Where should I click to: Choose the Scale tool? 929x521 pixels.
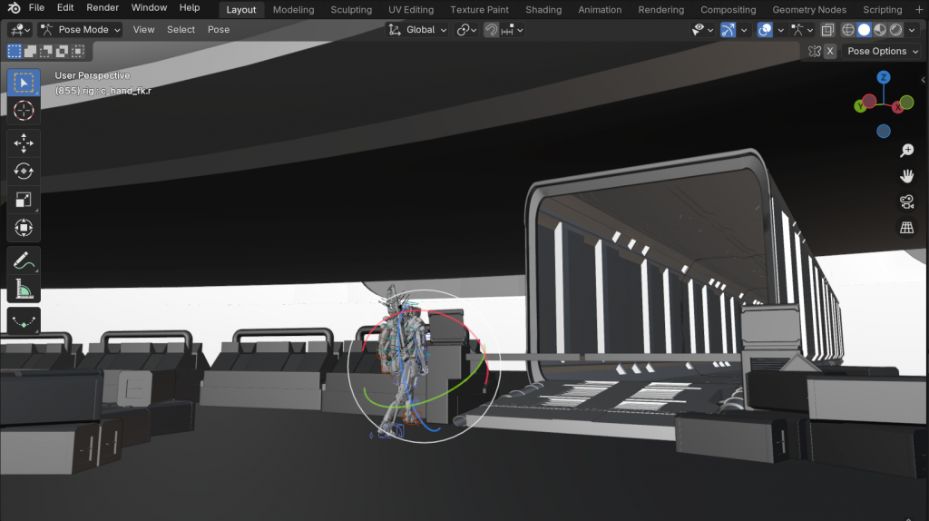(24, 199)
